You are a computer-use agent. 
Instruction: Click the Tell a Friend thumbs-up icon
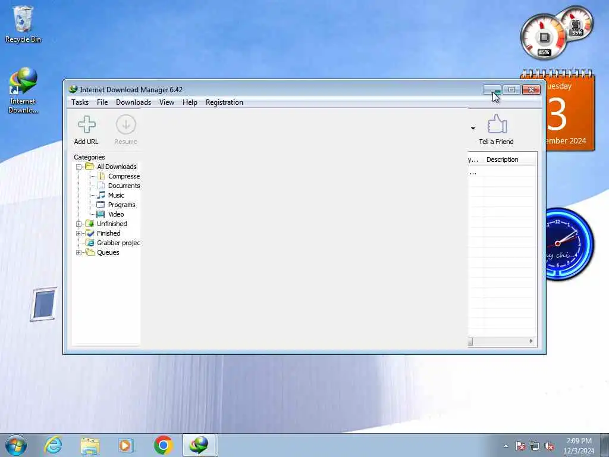497,124
